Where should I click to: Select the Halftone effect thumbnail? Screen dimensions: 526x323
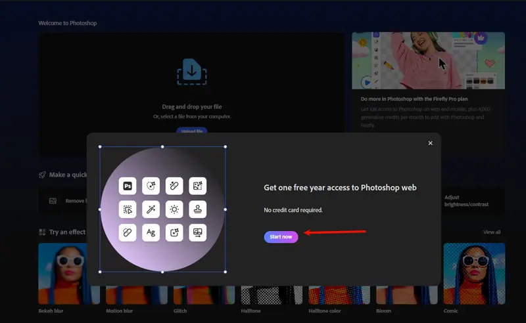click(x=272, y=295)
